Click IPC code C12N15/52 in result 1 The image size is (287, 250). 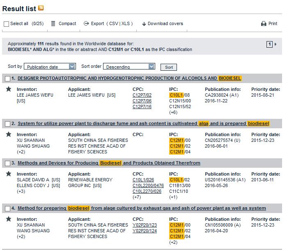pos(180,106)
